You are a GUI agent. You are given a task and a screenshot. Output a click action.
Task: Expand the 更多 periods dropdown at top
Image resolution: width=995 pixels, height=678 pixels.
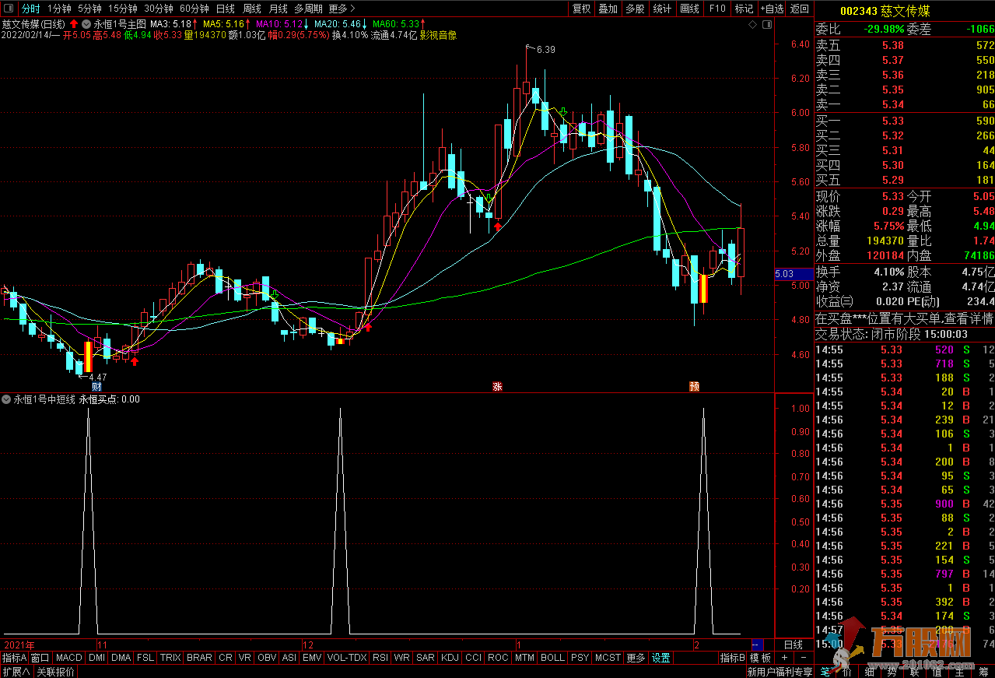point(342,9)
